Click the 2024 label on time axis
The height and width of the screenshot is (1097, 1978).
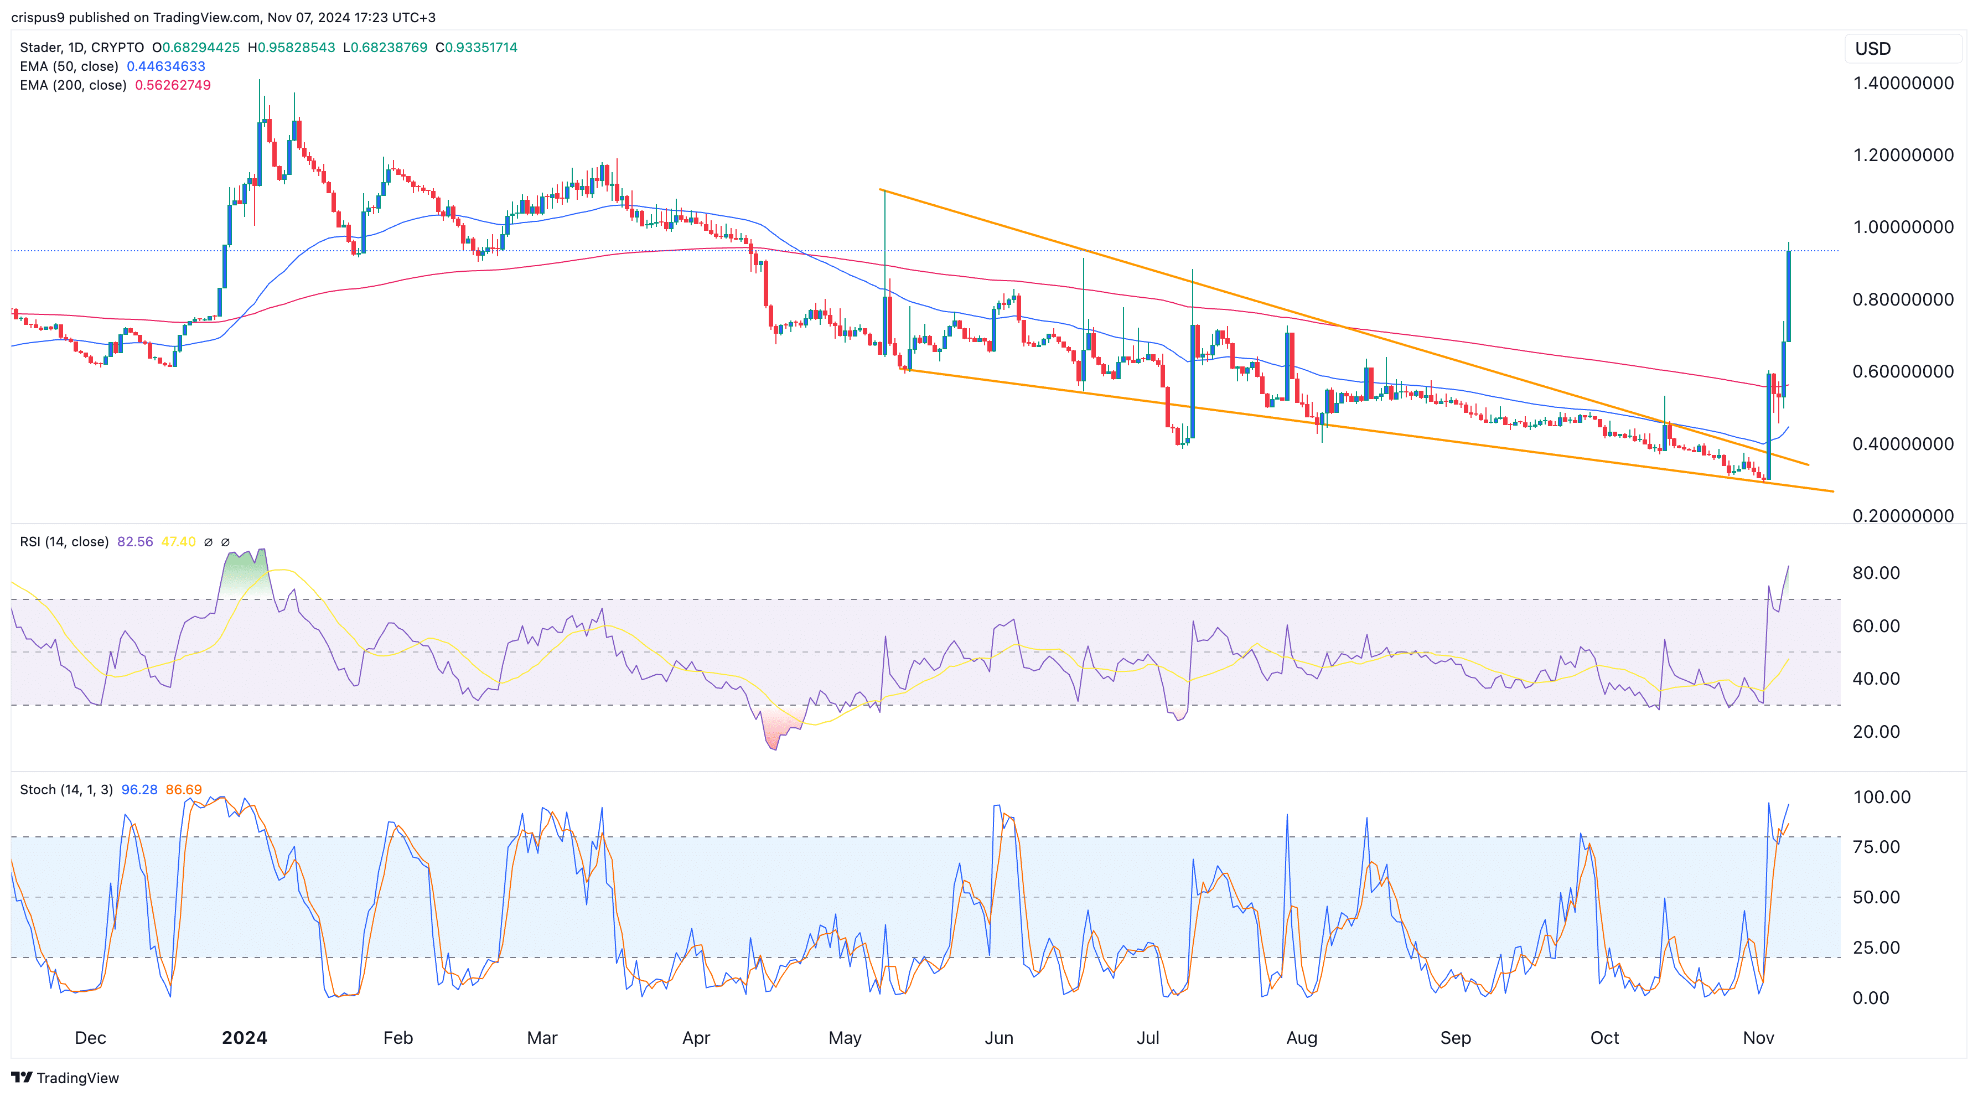(244, 1038)
